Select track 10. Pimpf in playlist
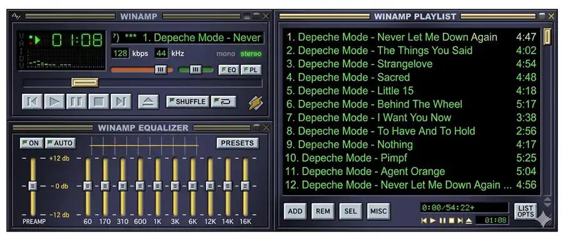The height and width of the screenshot is (239, 563). point(411,158)
